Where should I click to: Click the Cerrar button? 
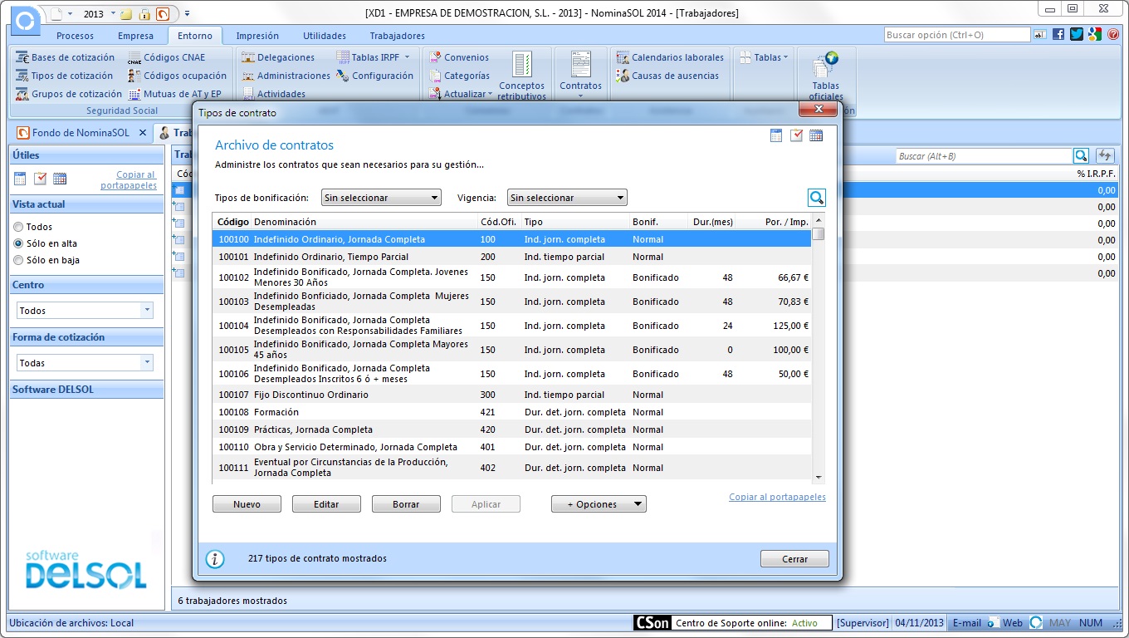(x=794, y=559)
